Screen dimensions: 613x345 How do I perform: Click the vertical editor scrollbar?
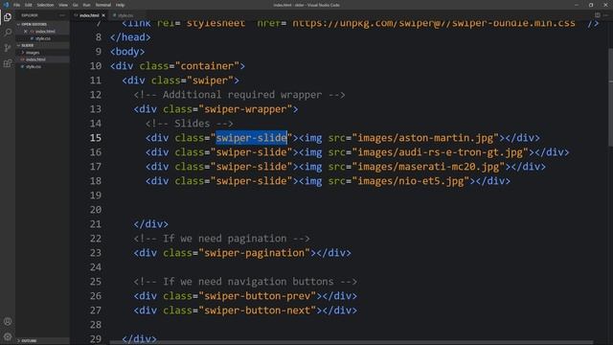click(x=611, y=98)
